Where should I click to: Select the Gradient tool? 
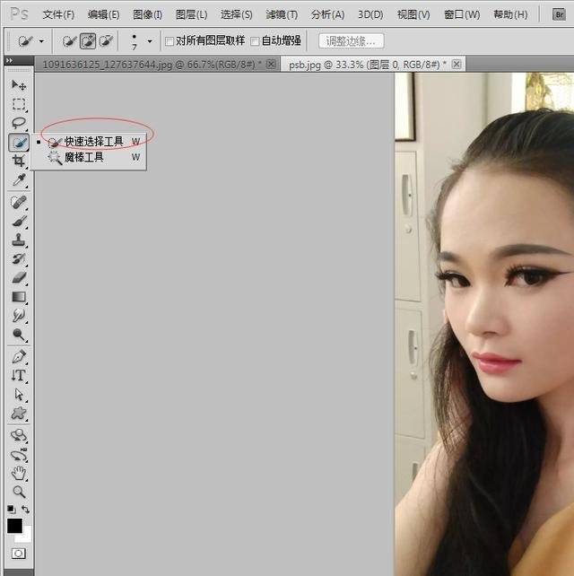click(x=18, y=296)
